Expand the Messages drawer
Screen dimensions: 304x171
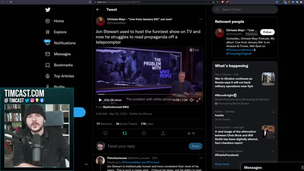point(272,168)
